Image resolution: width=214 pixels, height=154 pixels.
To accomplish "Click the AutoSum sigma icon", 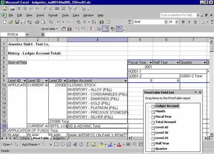I will (x=85, y=22).
